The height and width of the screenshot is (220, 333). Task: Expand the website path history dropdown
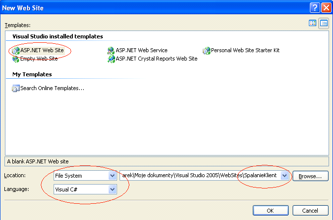tap(284, 175)
